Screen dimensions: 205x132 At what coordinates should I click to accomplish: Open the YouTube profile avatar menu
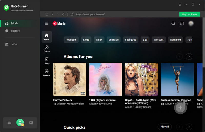coord(191,23)
